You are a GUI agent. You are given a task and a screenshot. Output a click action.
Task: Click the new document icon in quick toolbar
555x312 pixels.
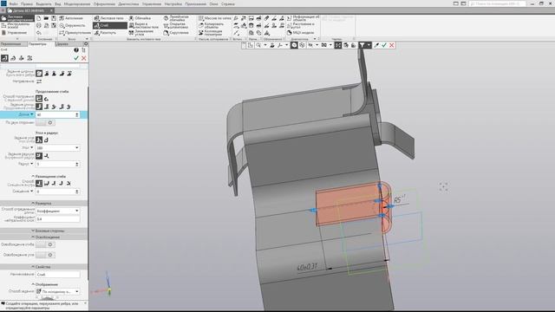(38, 18)
